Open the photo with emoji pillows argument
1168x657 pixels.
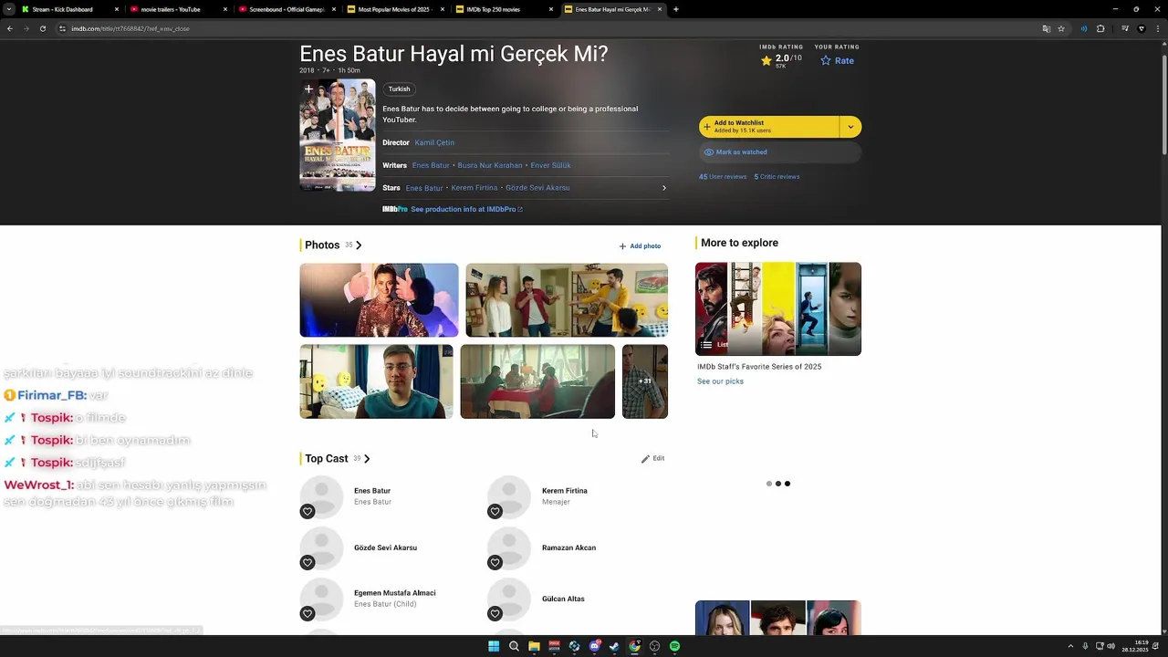pos(567,300)
